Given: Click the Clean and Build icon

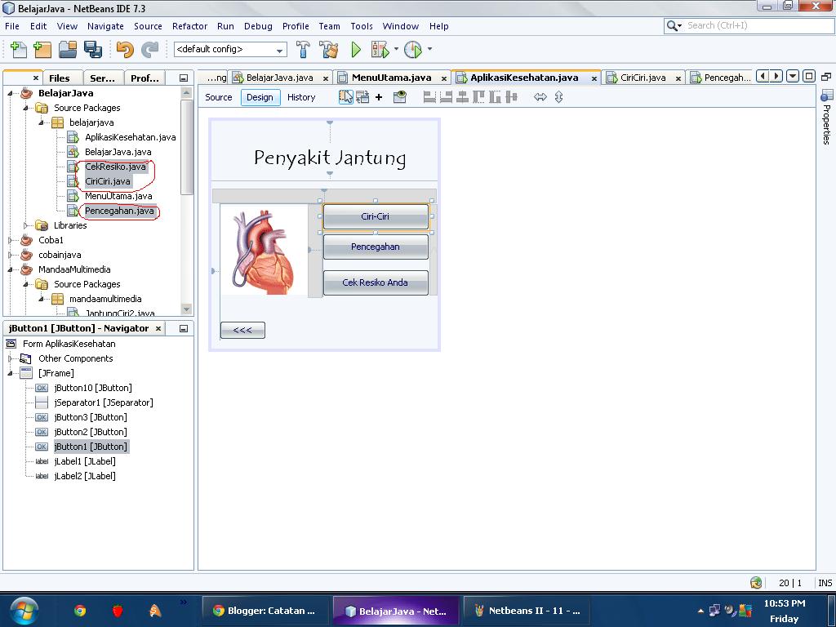Looking at the screenshot, I should [x=329, y=50].
